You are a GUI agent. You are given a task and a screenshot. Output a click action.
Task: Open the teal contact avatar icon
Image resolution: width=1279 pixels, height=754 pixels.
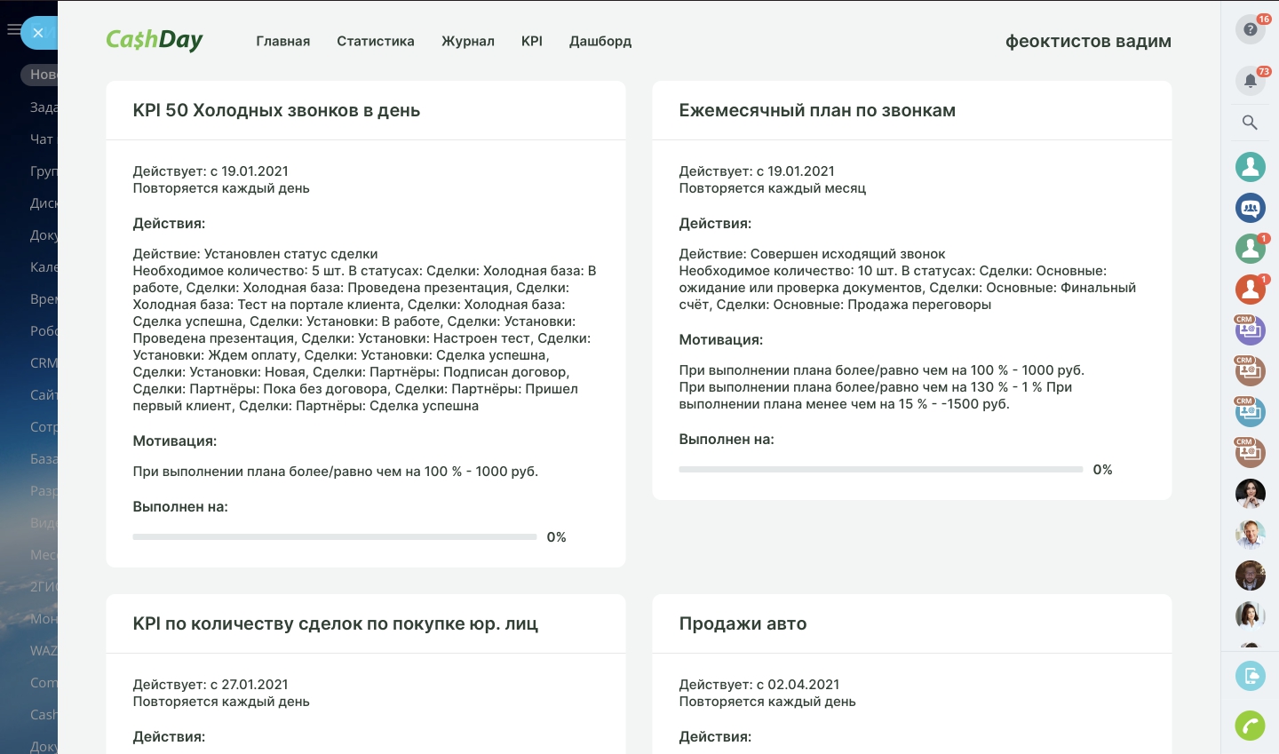pos(1250,166)
